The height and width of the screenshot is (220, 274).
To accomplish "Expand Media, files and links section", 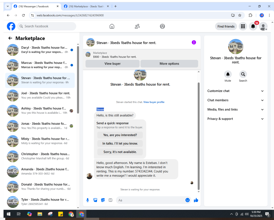I will point(236,109).
